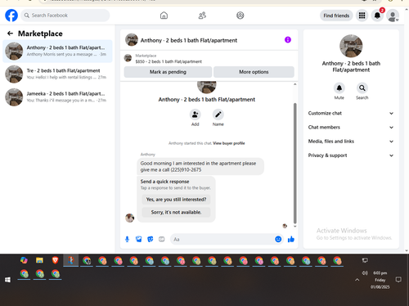Viewport: 409px width, 306px height.
Task: Expand Chat members section
Action: coord(351,128)
